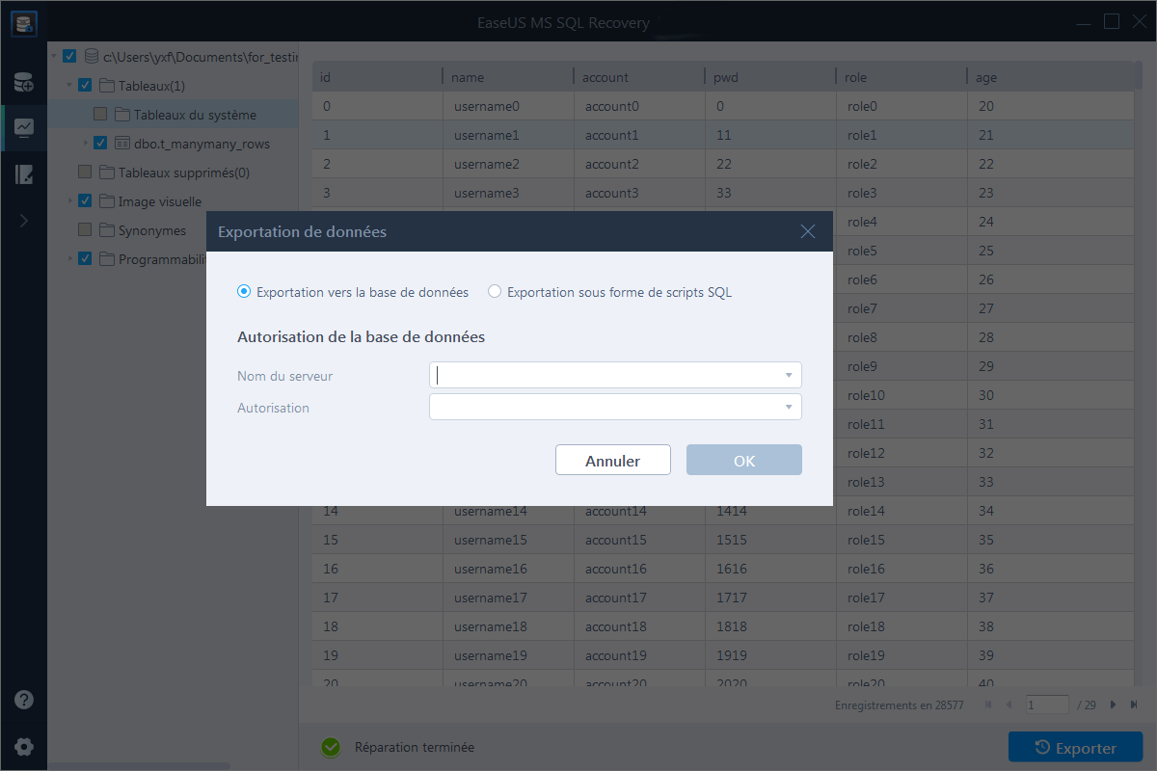Select Exportation vers la base de données
Image resolution: width=1157 pixels, height=771 pixels.
coord(244,292)
